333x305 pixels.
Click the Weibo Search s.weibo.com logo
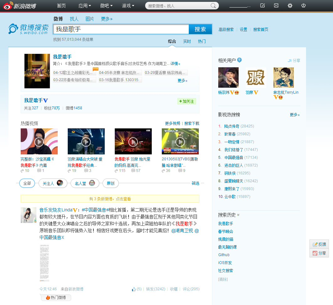29,29
